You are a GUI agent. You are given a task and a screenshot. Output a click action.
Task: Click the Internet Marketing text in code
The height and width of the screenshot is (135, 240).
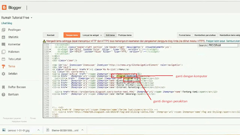(128, 87)
